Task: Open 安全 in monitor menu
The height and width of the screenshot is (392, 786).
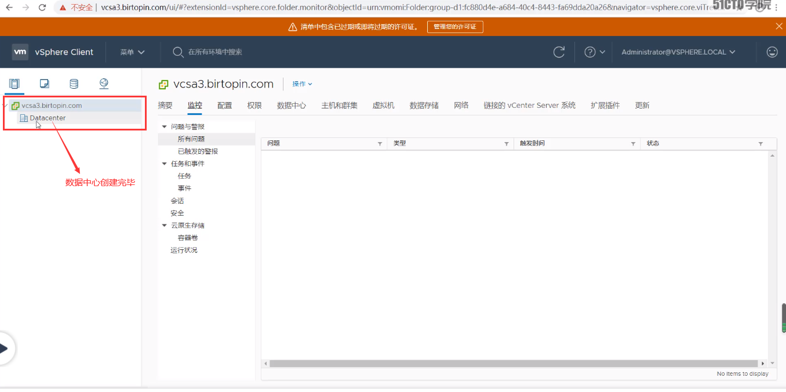Action: 177,213
